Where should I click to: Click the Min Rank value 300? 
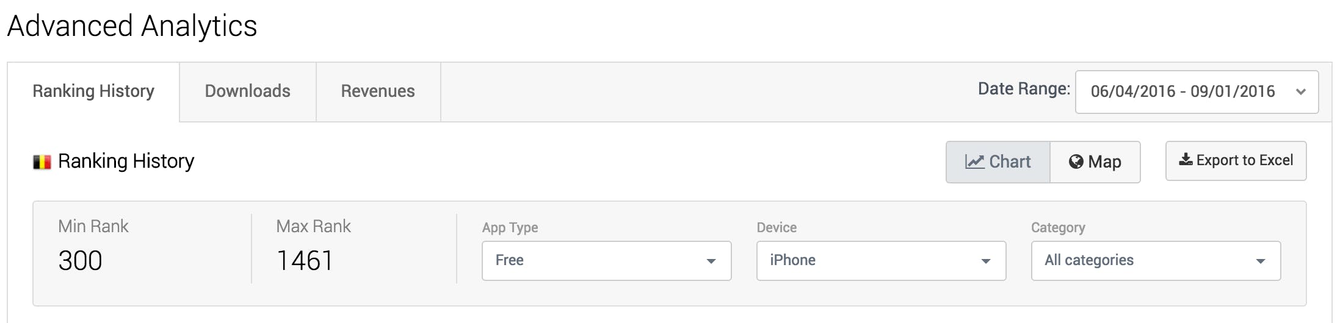[x=80, y=261]
